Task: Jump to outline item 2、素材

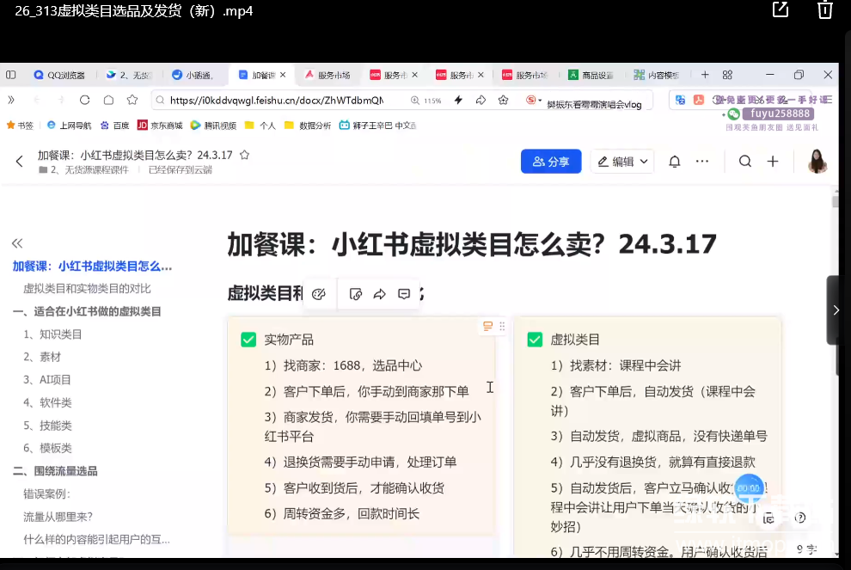Action: 42,357
